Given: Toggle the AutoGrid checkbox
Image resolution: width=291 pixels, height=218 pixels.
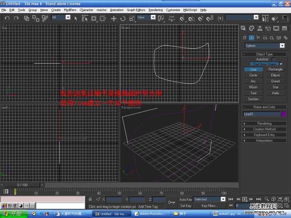Looking at the screenshot, I should point(273,59).
